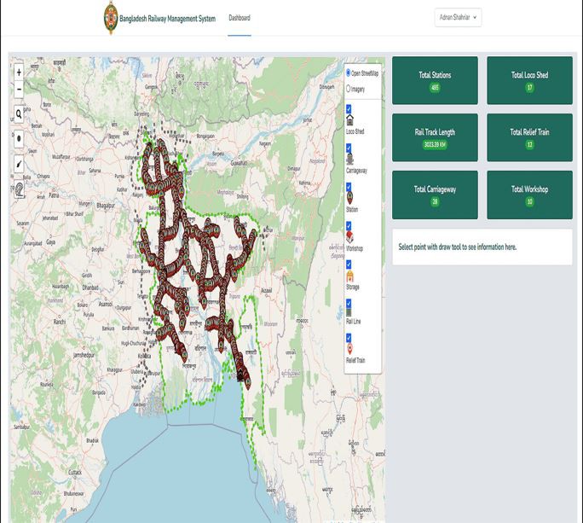Click the 3023.39 KM track length badge

(x=435, y=145)
